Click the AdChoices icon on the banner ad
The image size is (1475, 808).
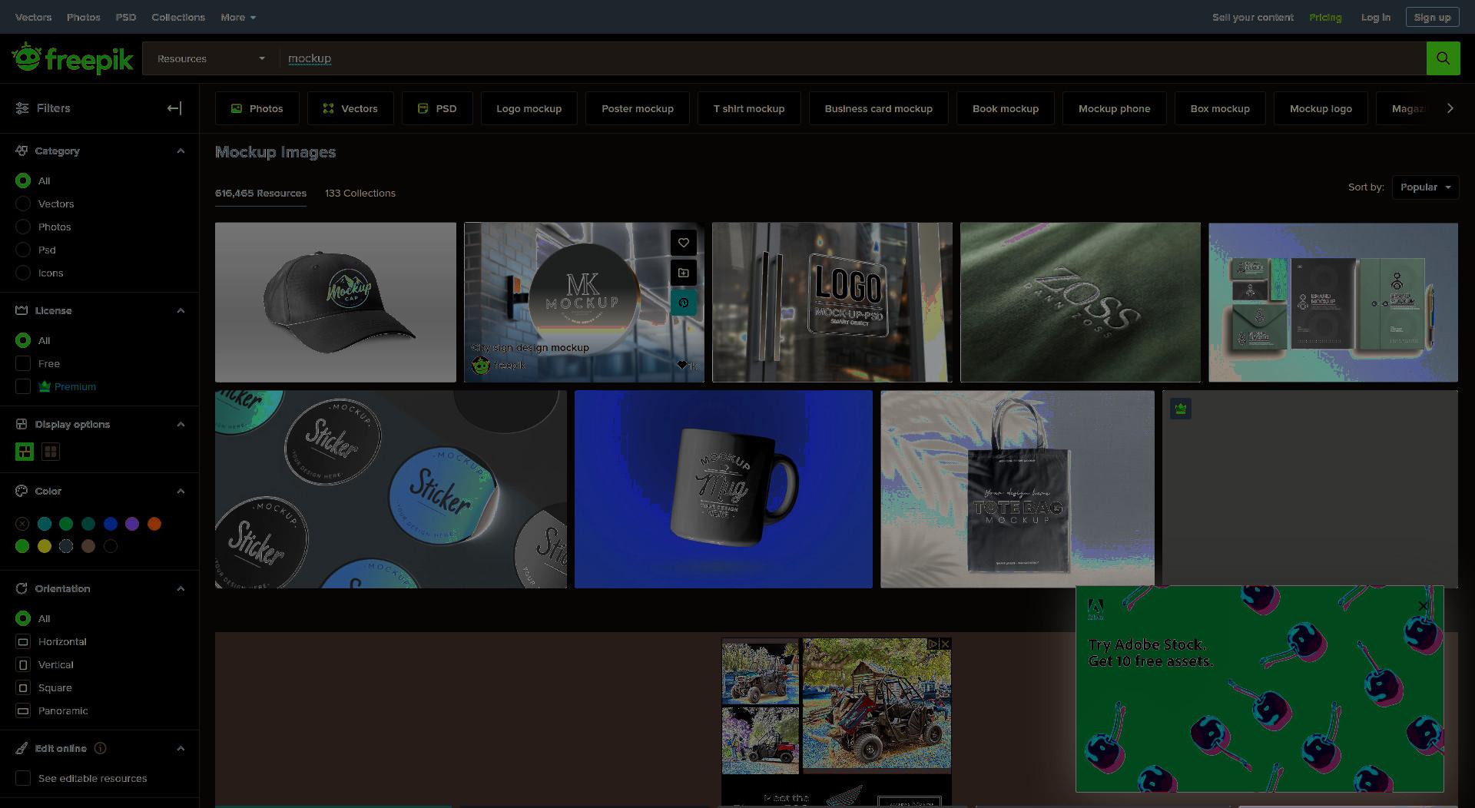click(x=933, y=644)
